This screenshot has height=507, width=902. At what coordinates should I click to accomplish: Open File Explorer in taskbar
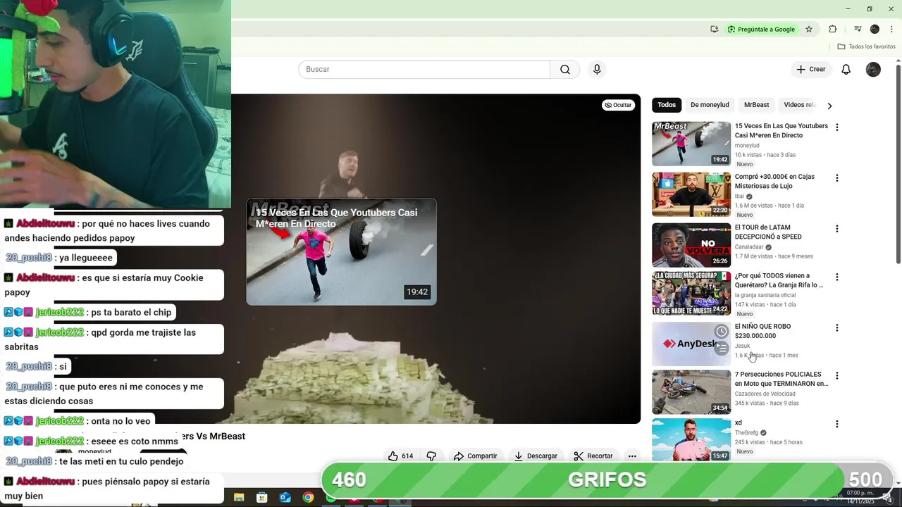(239, 497)
